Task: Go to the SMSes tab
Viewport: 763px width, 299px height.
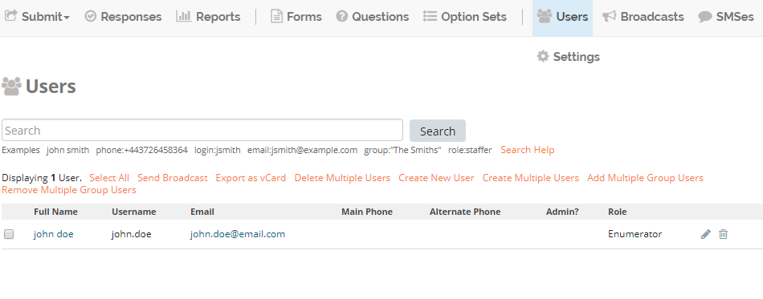Action: click(x=726, y=17)
